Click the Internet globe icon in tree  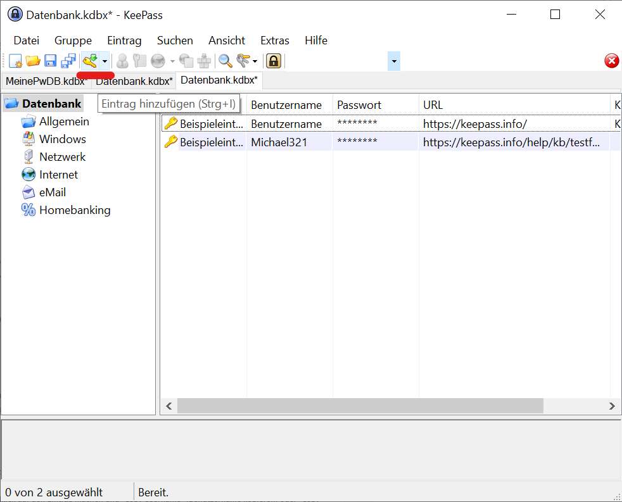[x=29, y=175]
